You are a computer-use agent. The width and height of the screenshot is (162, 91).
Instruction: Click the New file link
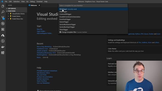(39, 29)
